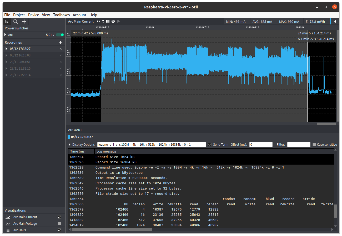Delete recording 28/11 21:29:14
The image size is (342, 236).
(61, 75)
